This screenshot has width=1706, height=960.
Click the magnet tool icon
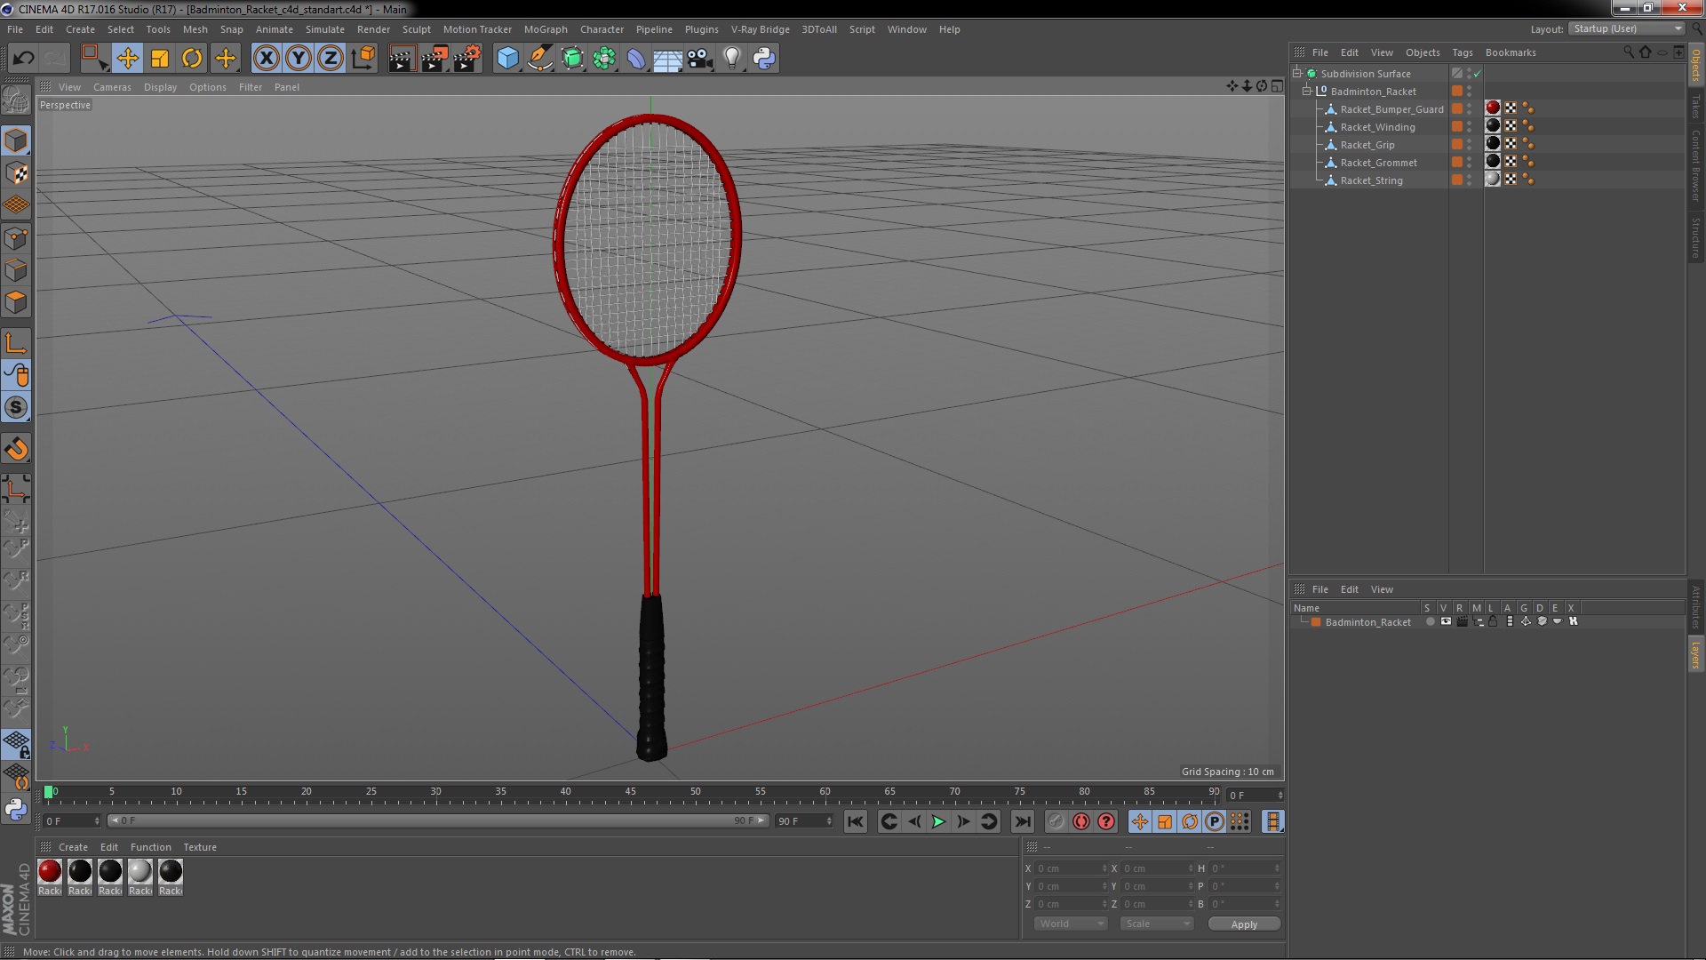coord(16,449)
